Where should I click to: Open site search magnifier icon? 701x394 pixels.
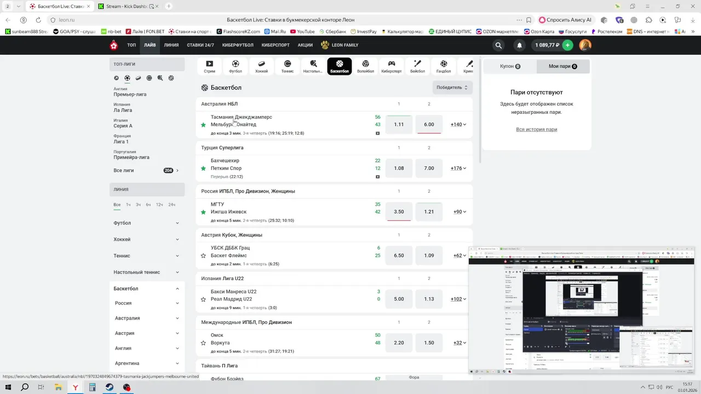click(498, 45)
